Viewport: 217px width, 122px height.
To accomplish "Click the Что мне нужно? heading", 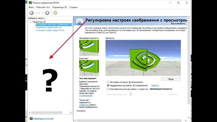I will click(x=87, y=78).
